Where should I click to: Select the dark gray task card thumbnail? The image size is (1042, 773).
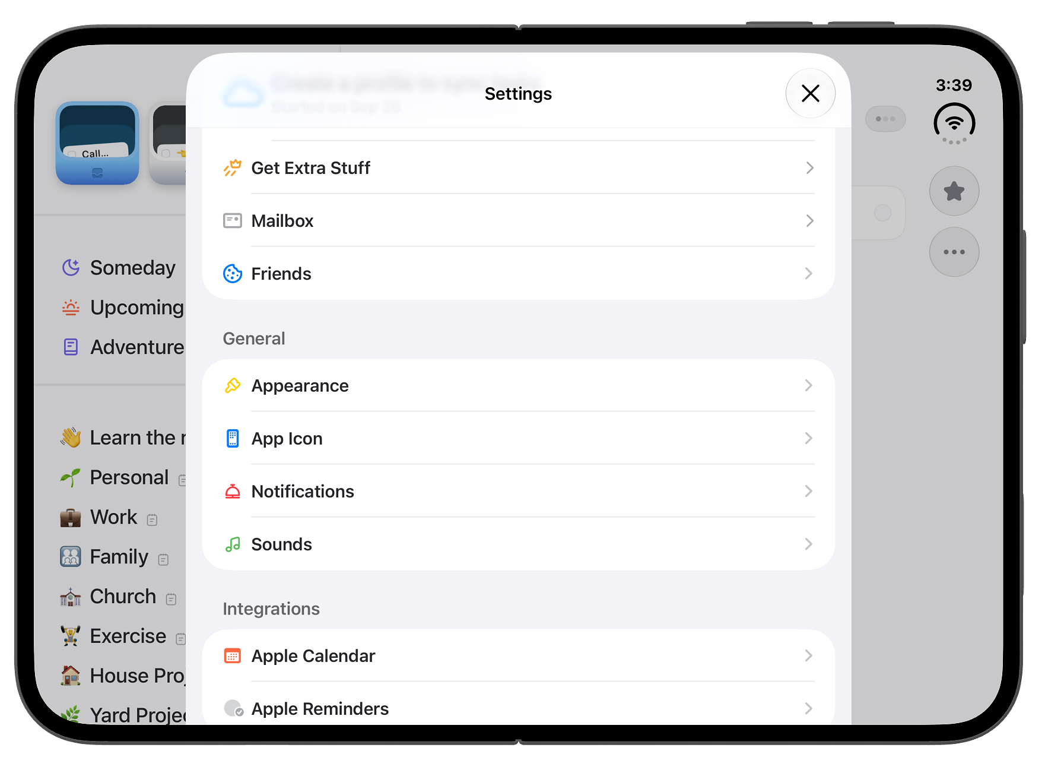[168, 143]
